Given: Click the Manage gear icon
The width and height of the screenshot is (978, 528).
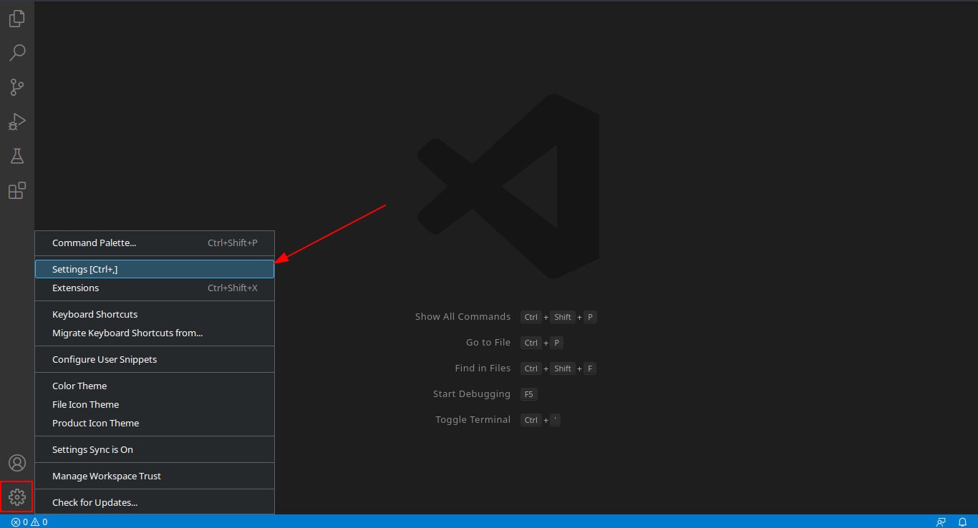Looking at the screenshot, I should (x=17, y=497).
